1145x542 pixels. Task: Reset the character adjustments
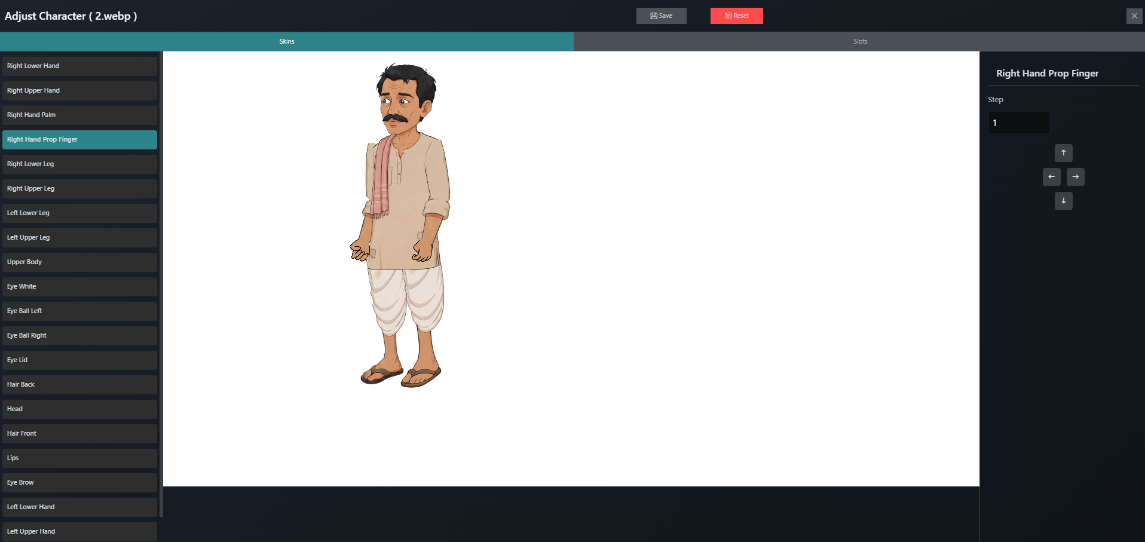[x=736, y=16]
